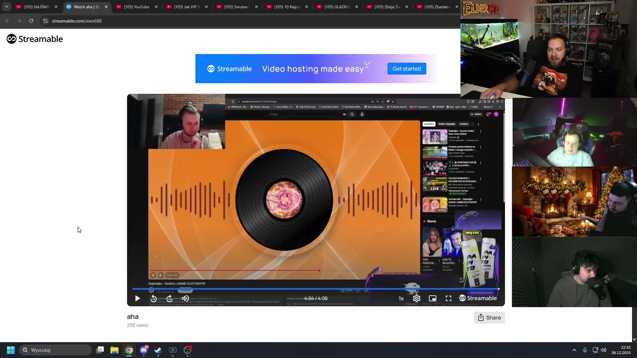The image size is (637, 358).
Task: Click 4:04 / 4:06 time display
Action: (x=316, y=298)
